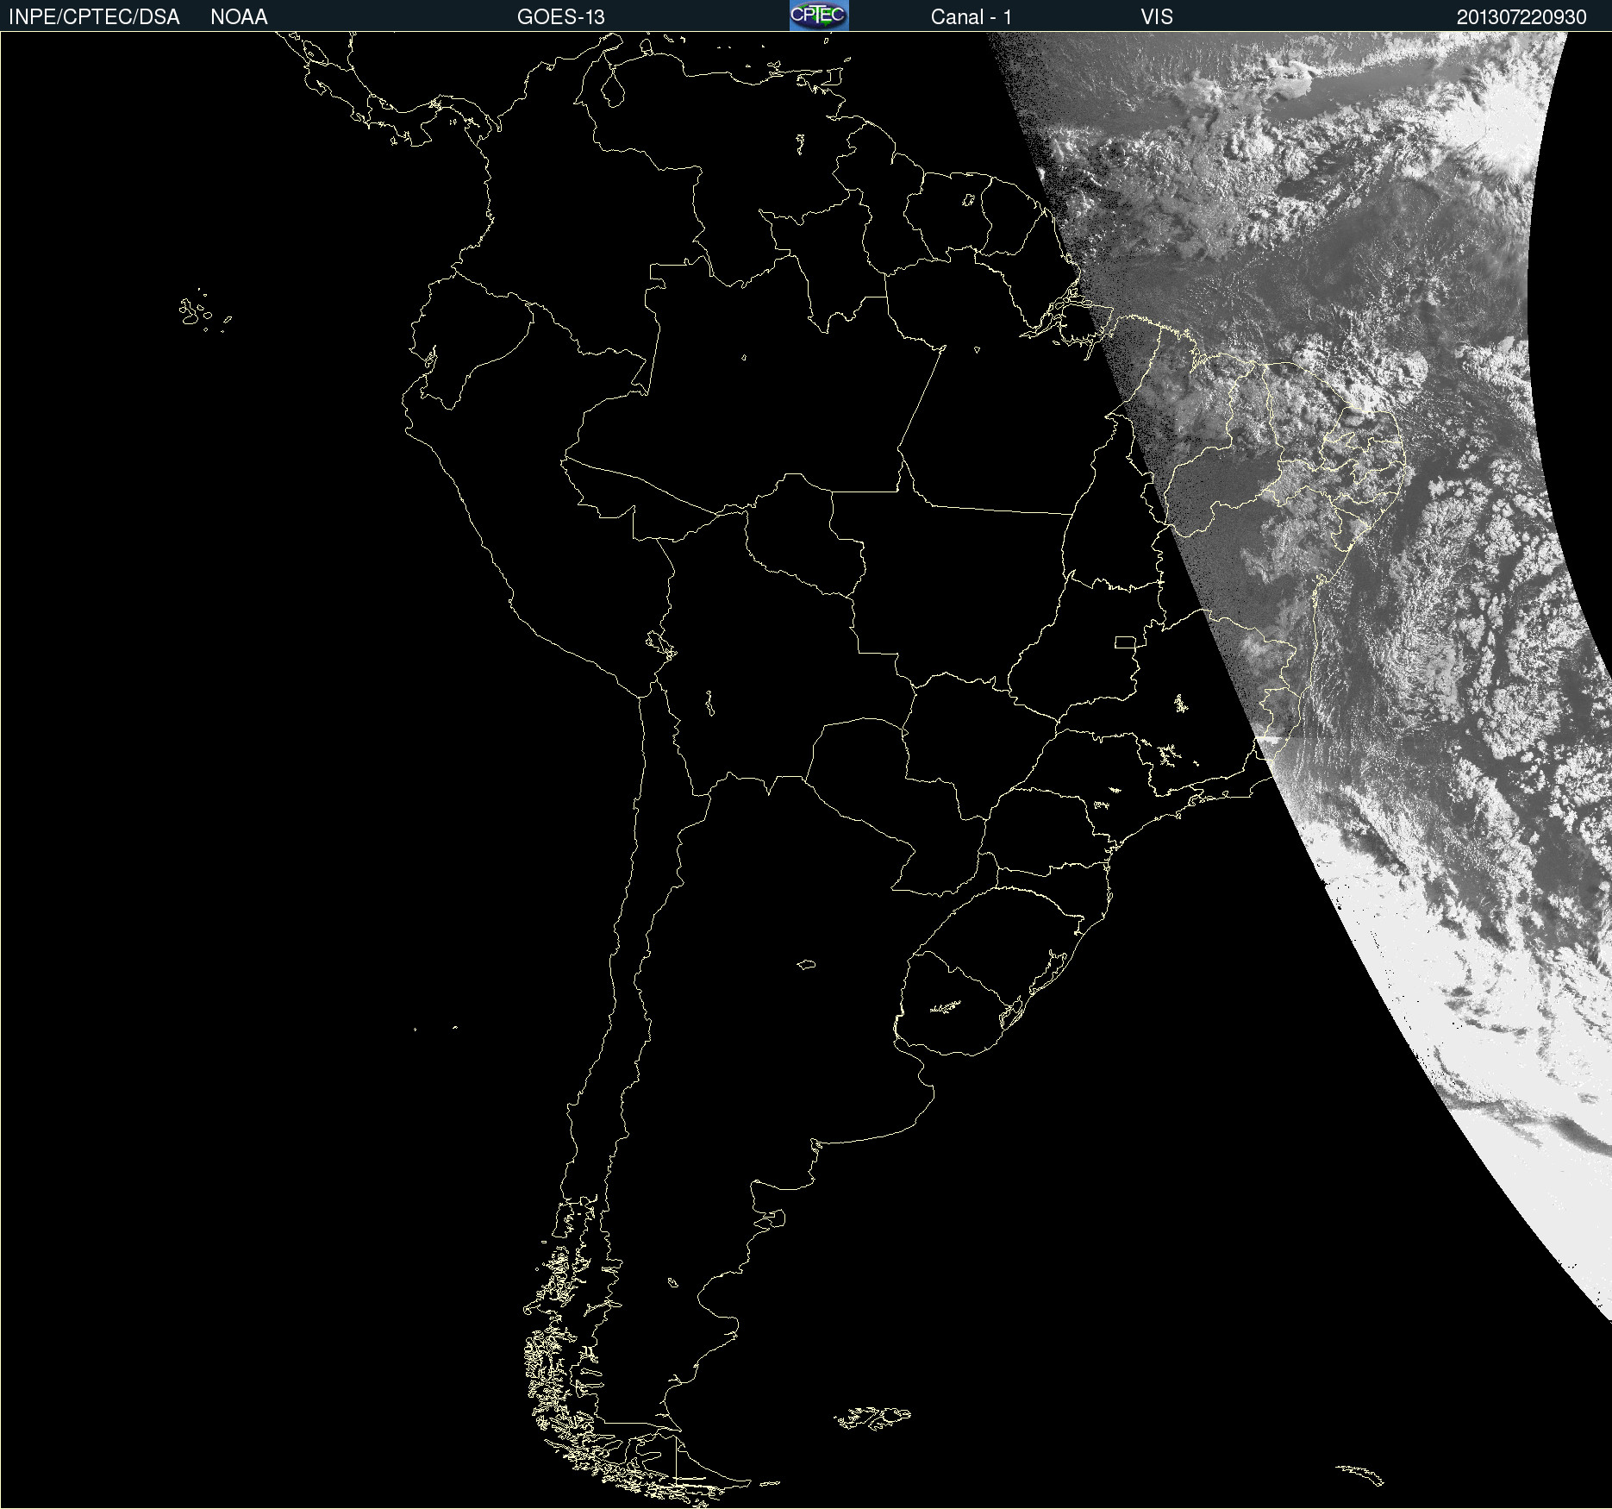Click the Canal - 1 channel label
The width and height of the screenshot is (1612, 1509).
click(971, 17)
